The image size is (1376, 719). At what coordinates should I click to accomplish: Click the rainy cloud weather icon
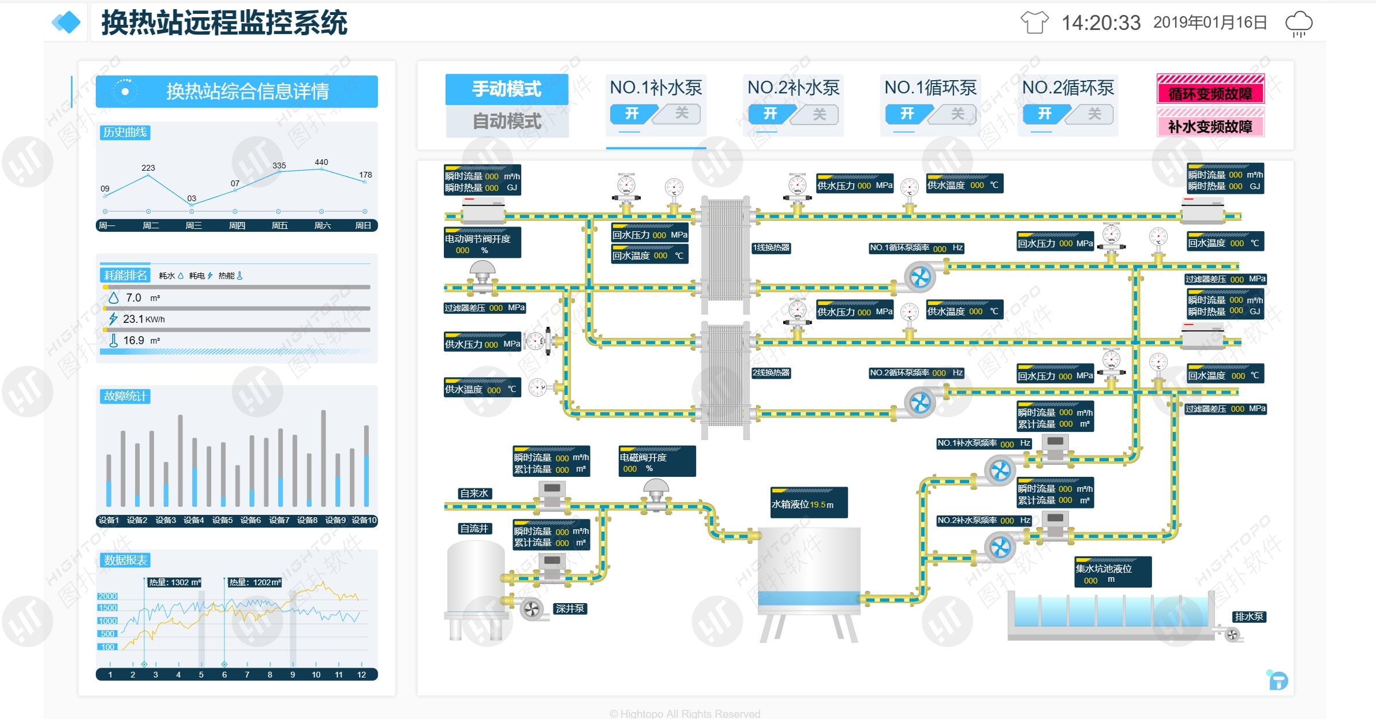pyautogui.click(x=1299, y=24)
